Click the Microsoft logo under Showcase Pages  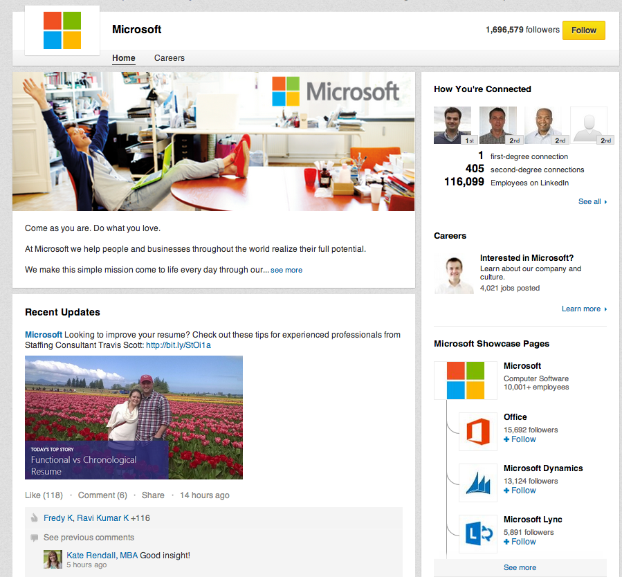click(x=466, y=381)
